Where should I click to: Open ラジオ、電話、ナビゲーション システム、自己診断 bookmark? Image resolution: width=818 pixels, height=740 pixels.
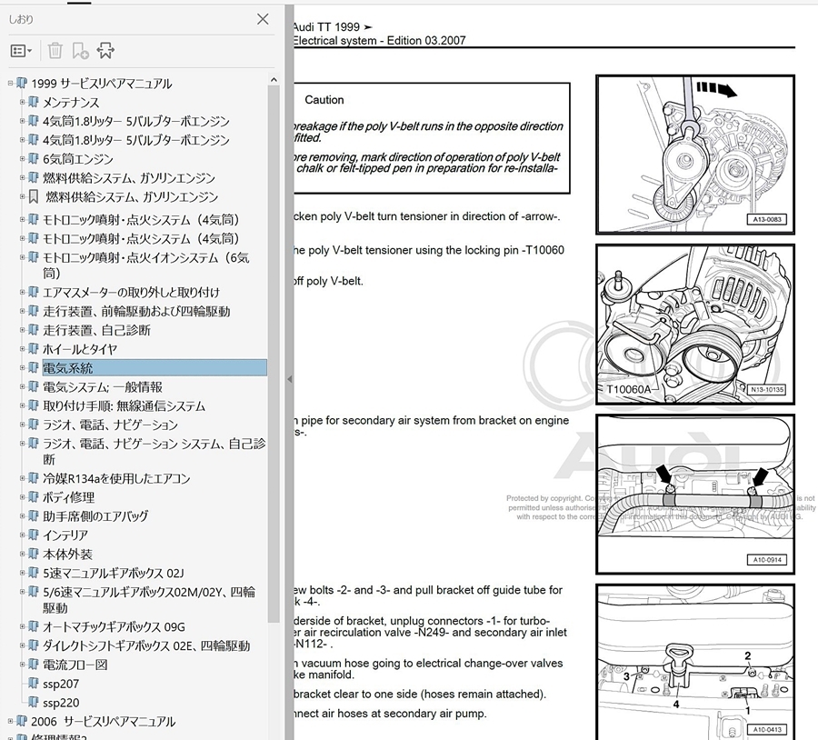point(154,452)
